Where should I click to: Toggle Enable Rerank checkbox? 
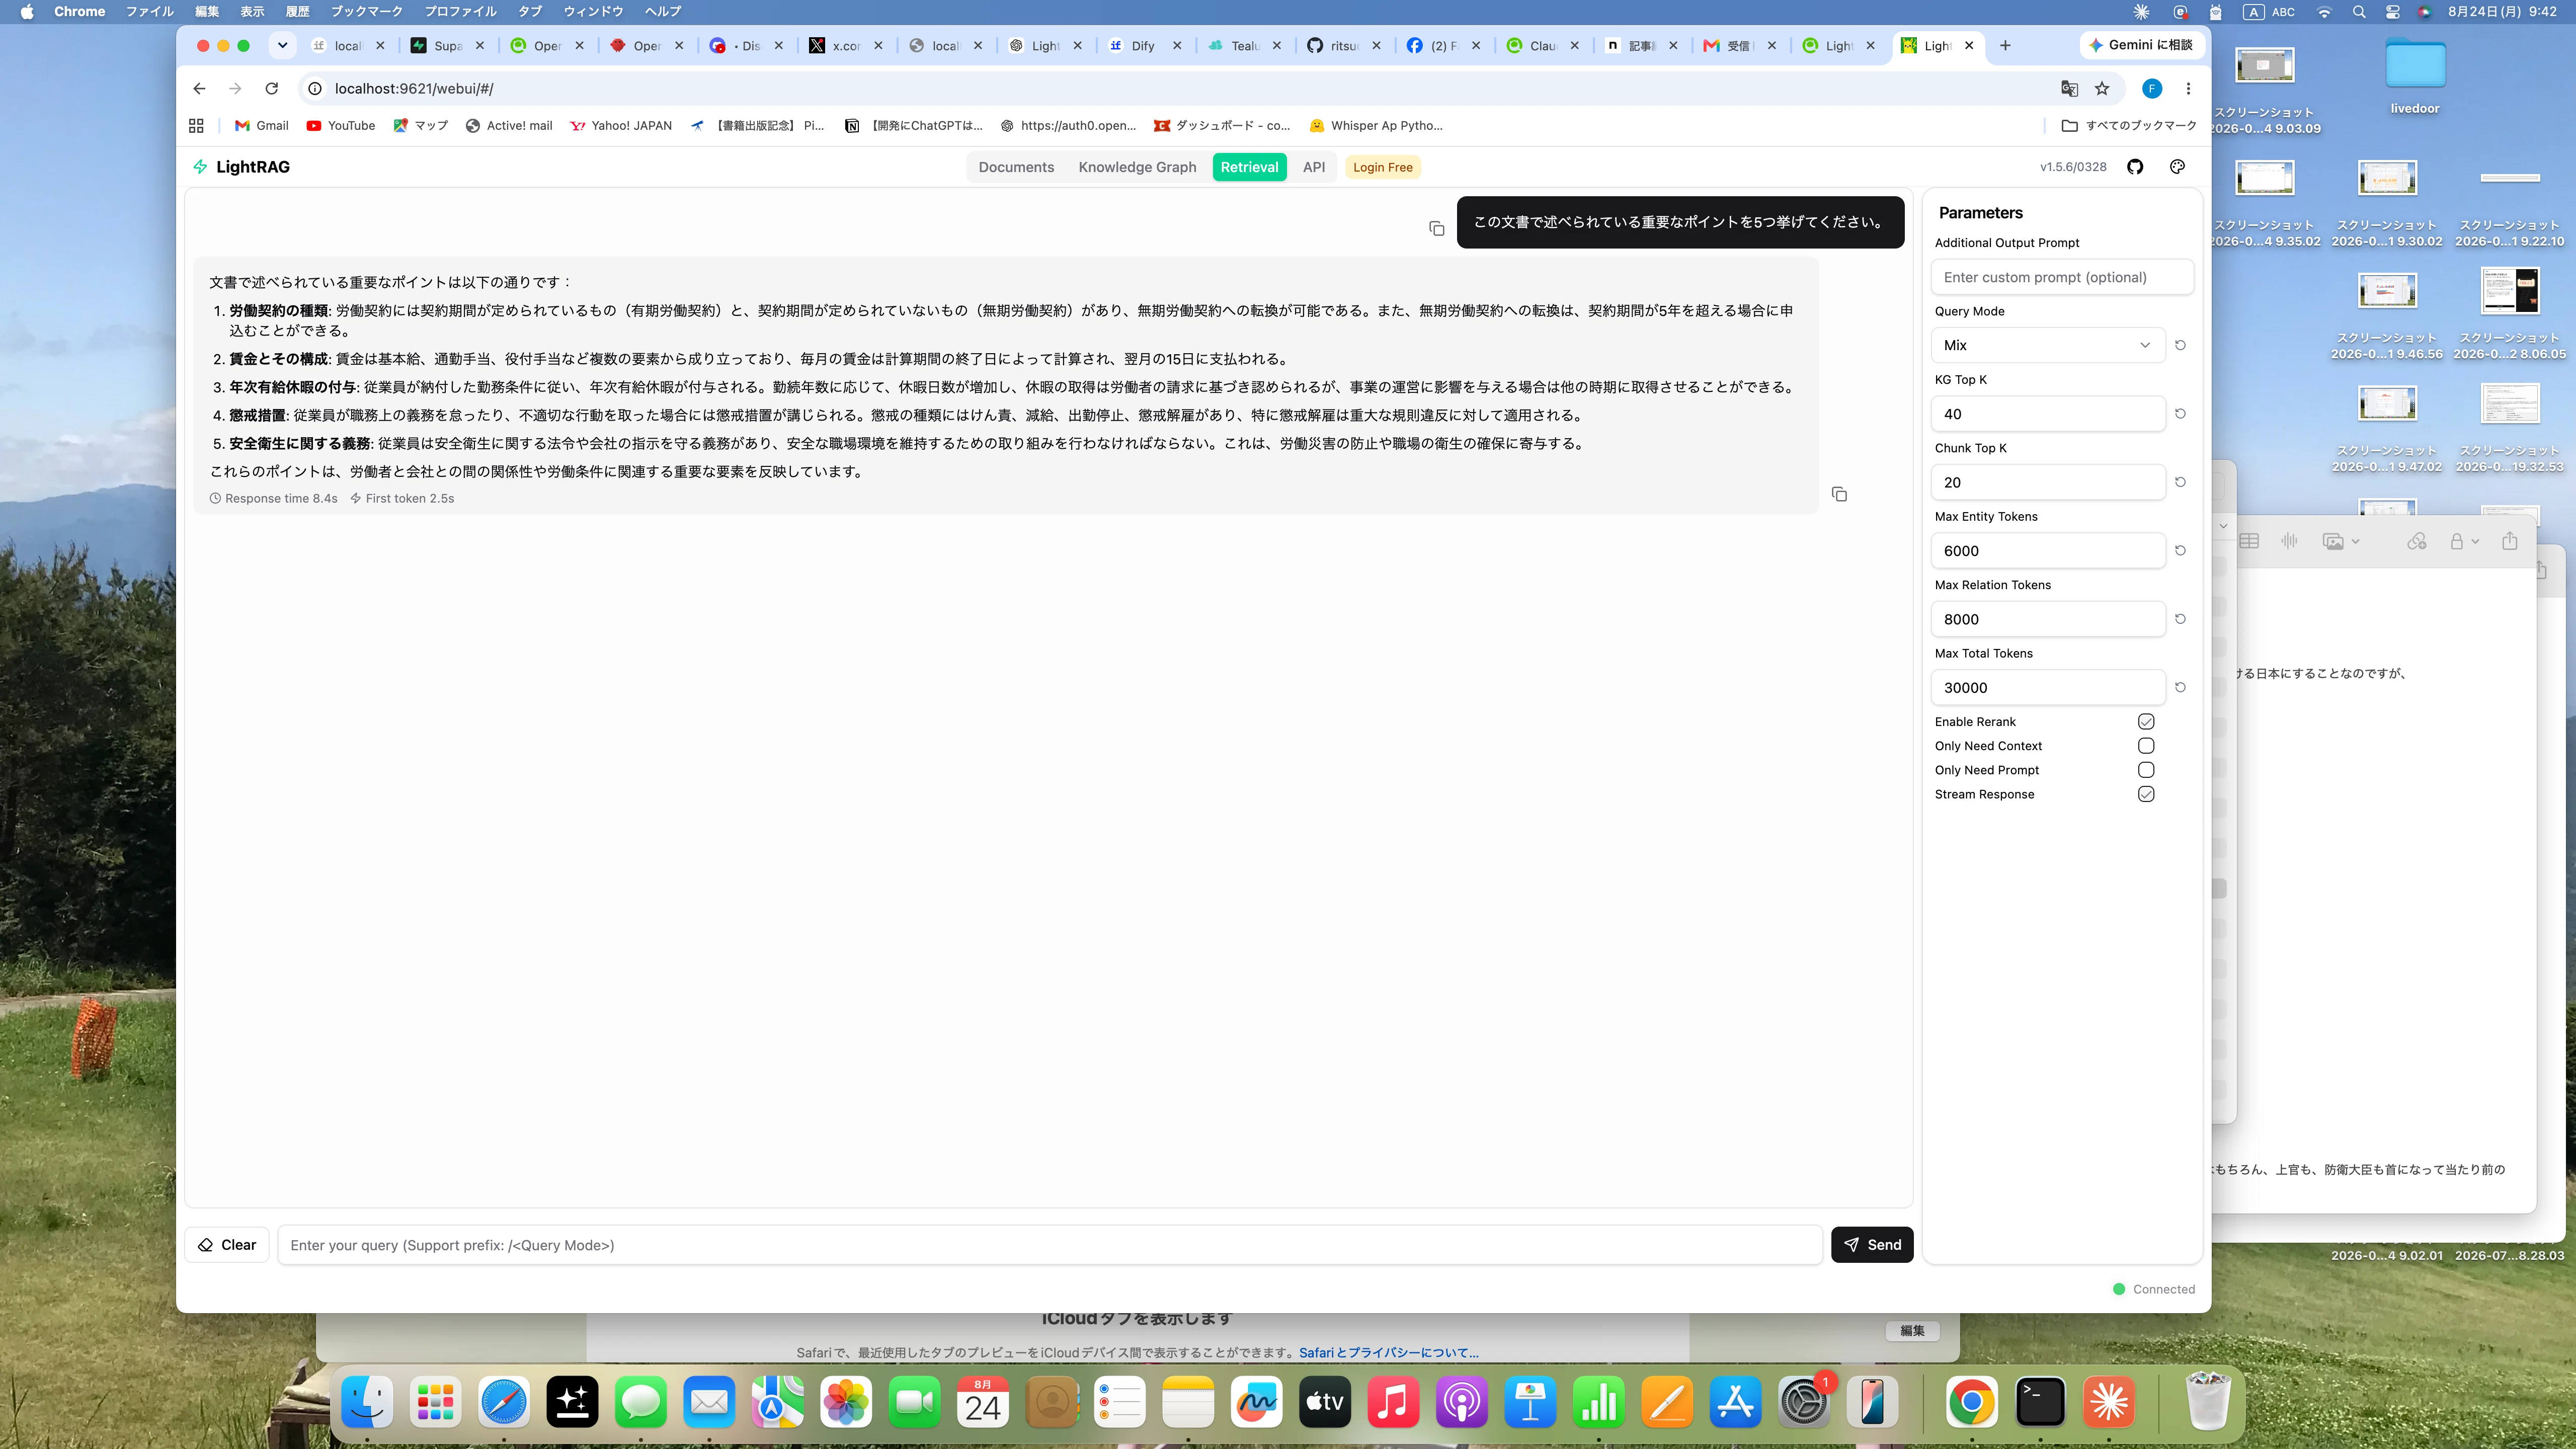coord(2146,722)
